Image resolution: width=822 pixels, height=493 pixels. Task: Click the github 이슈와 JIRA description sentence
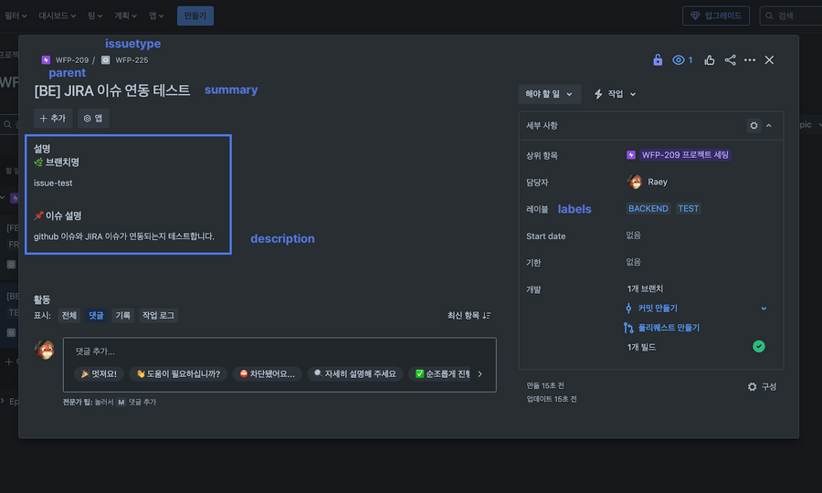pos(124,236)
